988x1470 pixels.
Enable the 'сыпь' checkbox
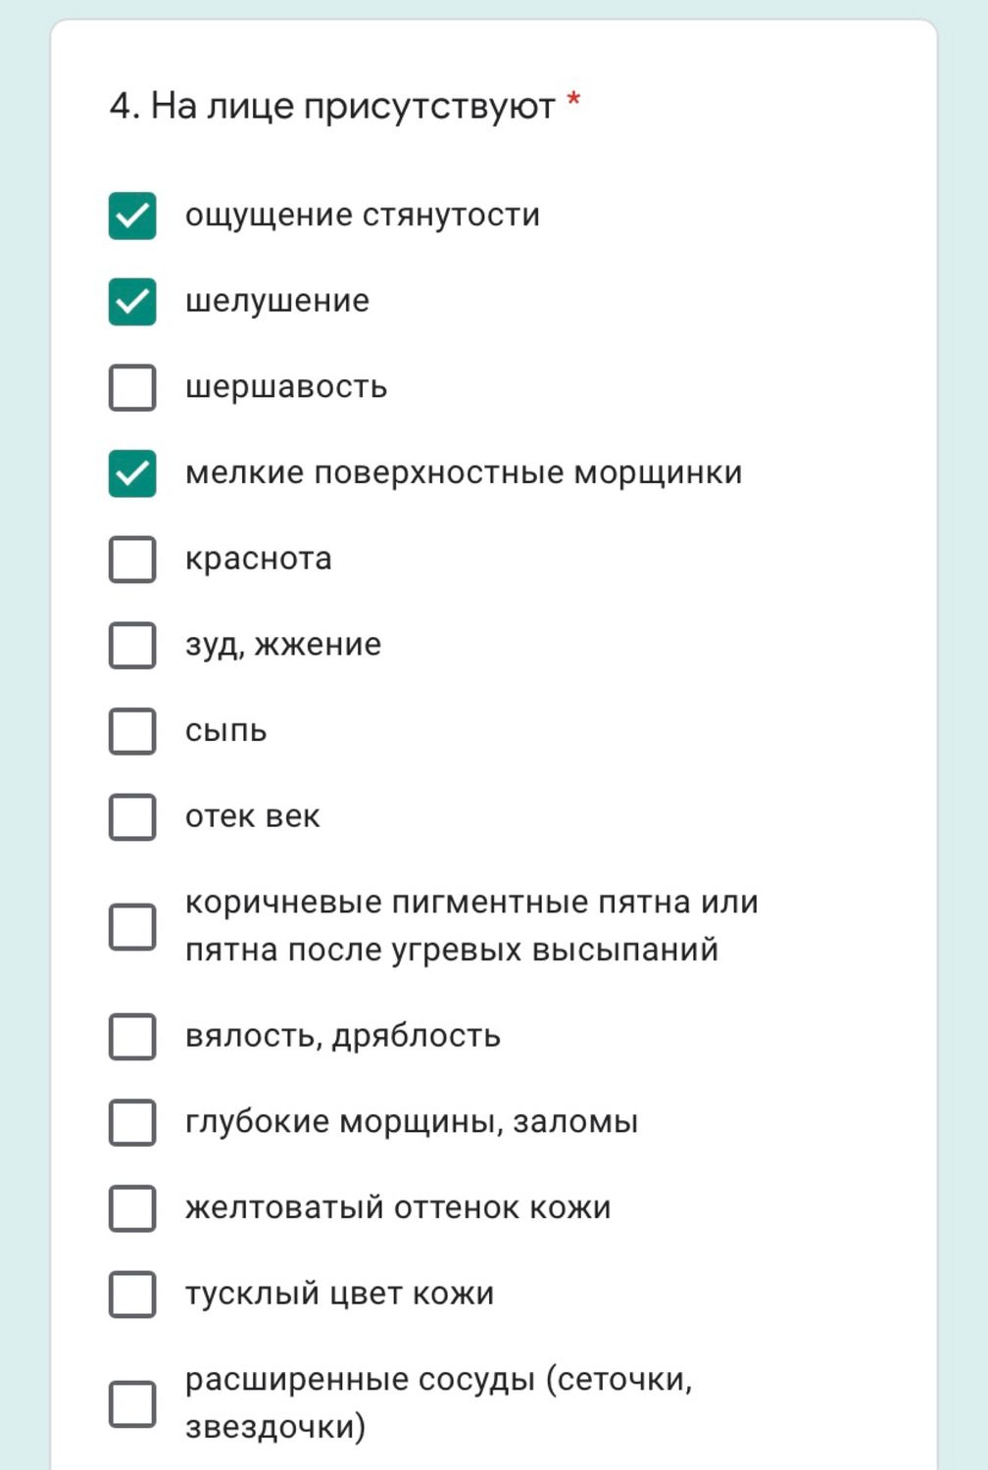tap(132, 731)
